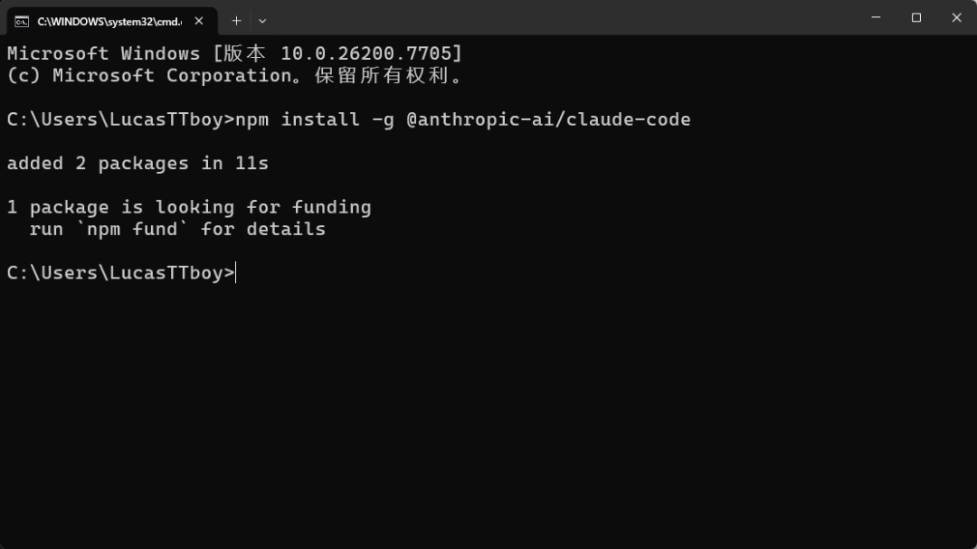Screen dimensions: 977x549
Task: Click the 'added 2 packages in 11s' line
Action: [x=138, y=164]
